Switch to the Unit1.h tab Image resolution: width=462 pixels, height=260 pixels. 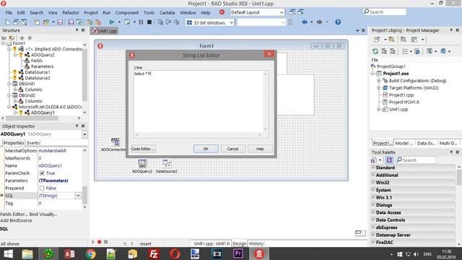pos(223,243)
